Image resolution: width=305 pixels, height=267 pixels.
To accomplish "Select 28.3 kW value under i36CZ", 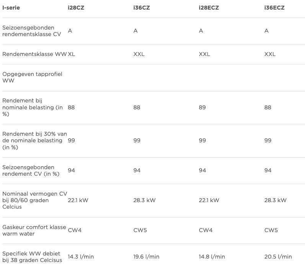I will [x=144, y=200].
